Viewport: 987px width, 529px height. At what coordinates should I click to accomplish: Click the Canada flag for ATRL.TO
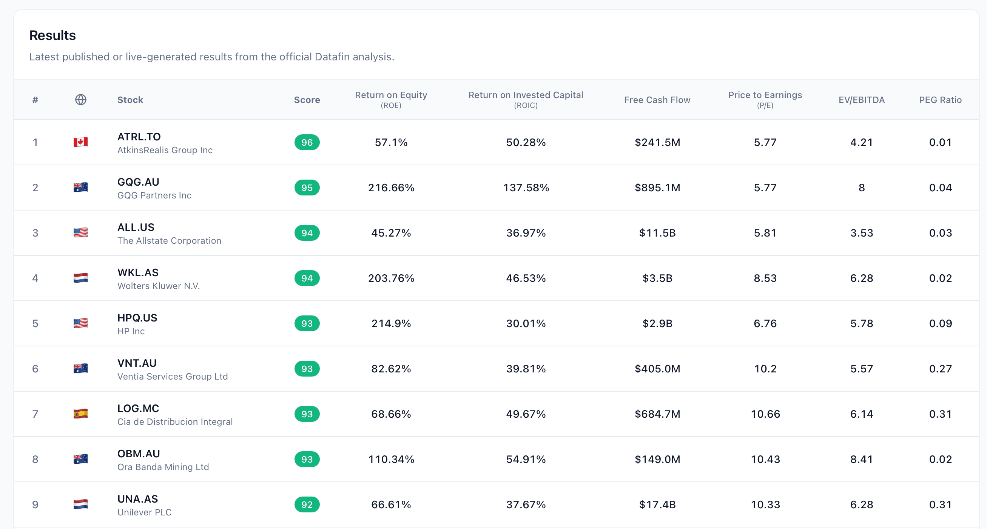[80, 142]
